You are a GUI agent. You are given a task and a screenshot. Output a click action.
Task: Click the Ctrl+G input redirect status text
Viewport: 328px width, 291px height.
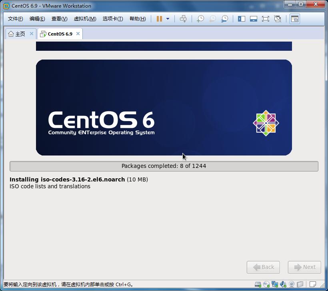tap(68, 285)
